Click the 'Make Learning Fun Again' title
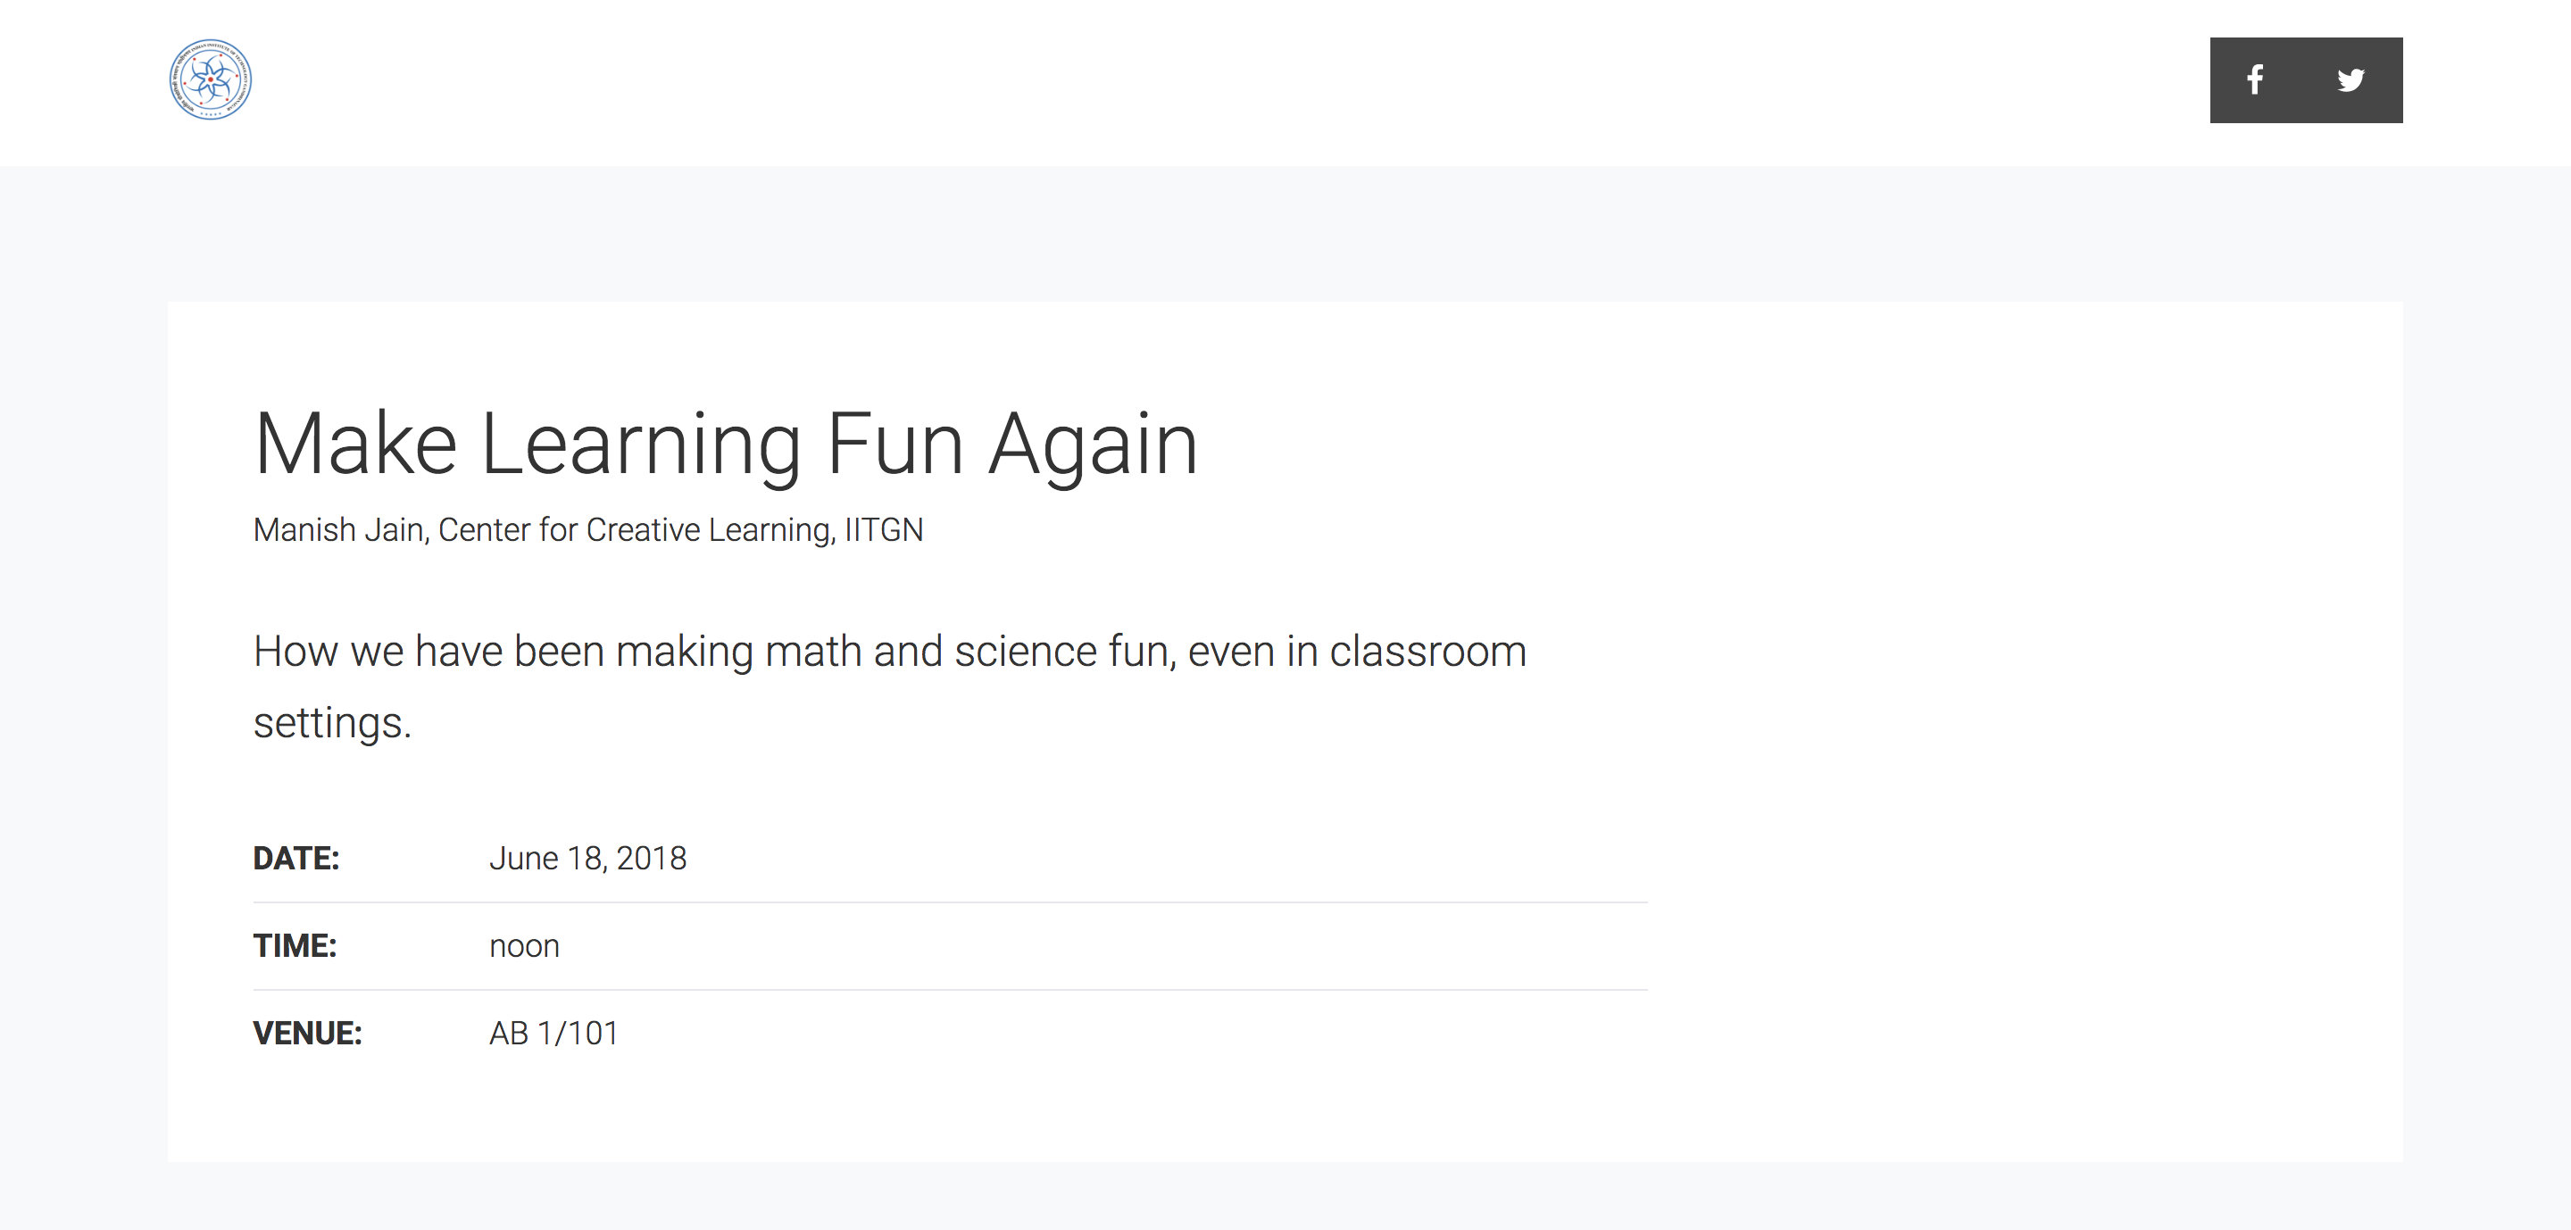 pos(726,444)
